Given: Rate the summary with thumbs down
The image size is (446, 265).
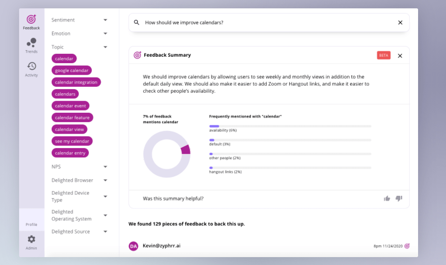Looking at the screenshot, I should 399,199.
